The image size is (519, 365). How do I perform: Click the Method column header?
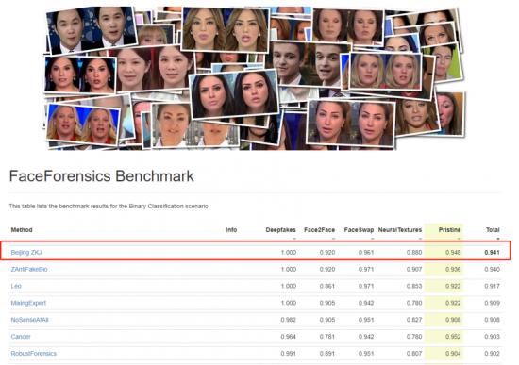[22, 229]
